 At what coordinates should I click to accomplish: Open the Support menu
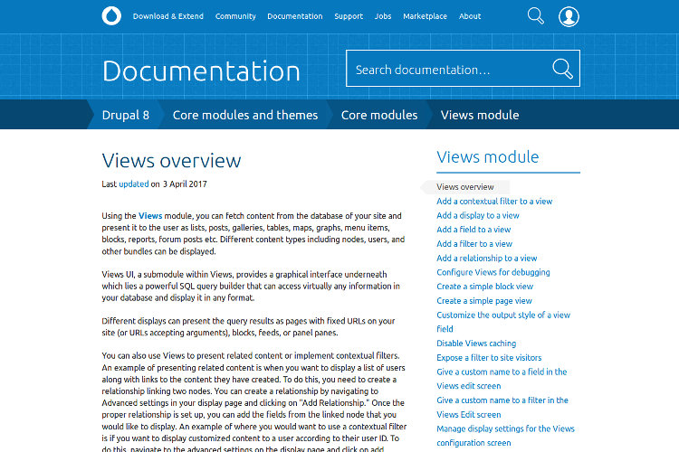click(349, 16)
